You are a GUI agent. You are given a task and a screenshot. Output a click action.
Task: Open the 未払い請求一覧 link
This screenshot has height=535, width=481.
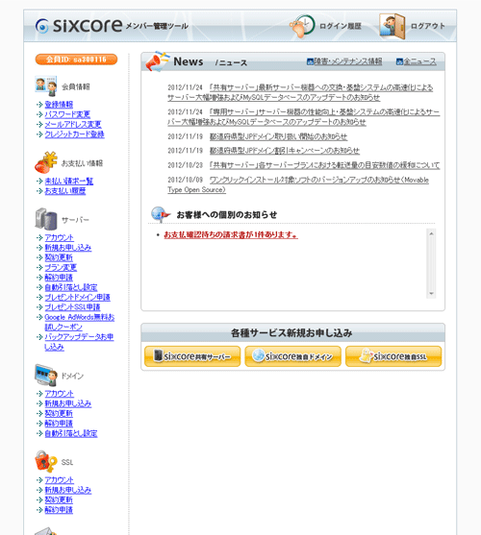tap(69, 181)
